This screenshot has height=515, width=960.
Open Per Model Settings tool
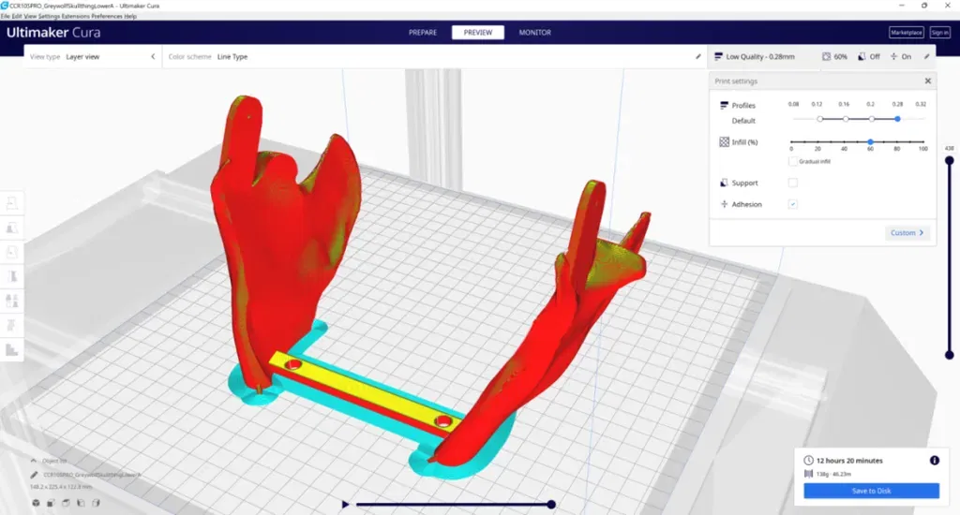click(11, 301)
